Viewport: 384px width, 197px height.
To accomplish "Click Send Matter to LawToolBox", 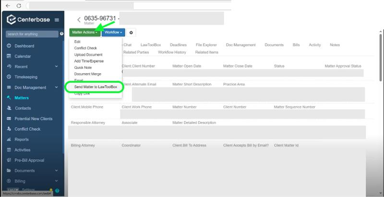I will click(96, 87).
